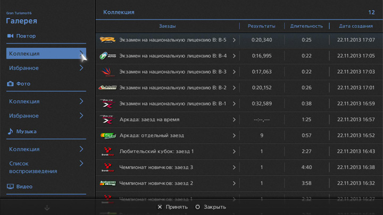This screenshot has width=383, height=215.
Task: Select Коллекция under the Музыка section
Action: tap(24, 149)
